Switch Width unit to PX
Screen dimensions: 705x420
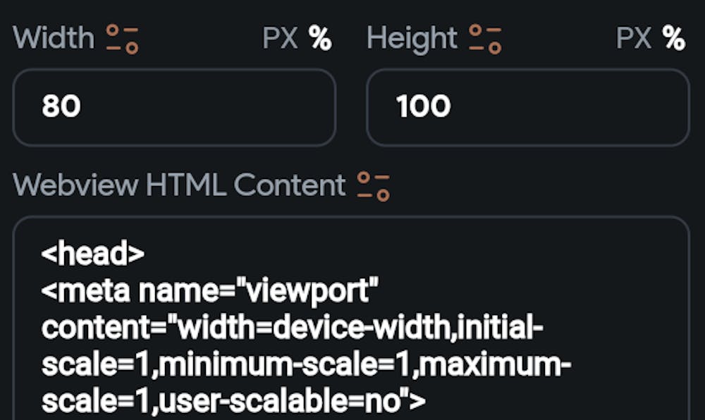(x=280, y=39)
